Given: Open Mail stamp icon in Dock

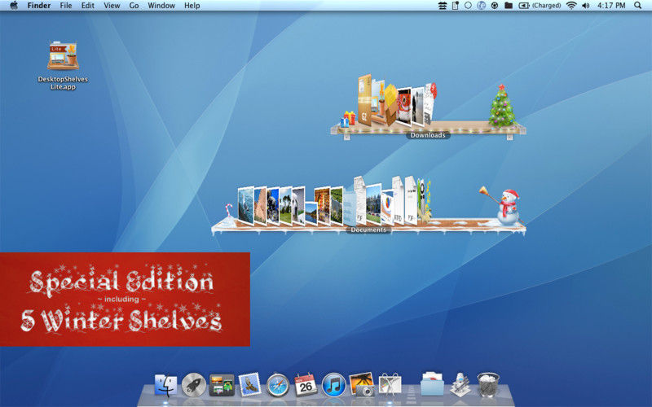Looking at the screenshot, I should click(250, 384).
